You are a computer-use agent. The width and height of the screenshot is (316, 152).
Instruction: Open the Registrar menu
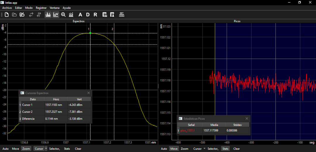tap(41, 8)
